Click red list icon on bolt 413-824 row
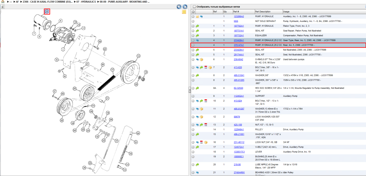The width and height of the screenshot is (366, 176). 206,101
